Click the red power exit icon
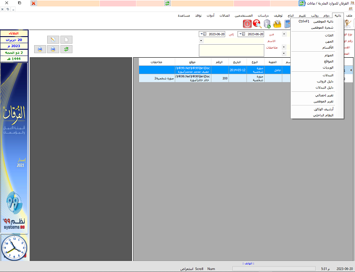Image resolution: width=355 pixels, height=272 pixels. (248, 24)
